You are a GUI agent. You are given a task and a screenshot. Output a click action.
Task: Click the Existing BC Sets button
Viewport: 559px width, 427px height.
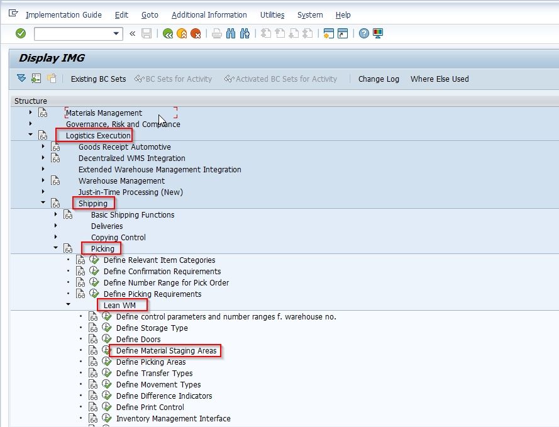(x=98, y=79)
